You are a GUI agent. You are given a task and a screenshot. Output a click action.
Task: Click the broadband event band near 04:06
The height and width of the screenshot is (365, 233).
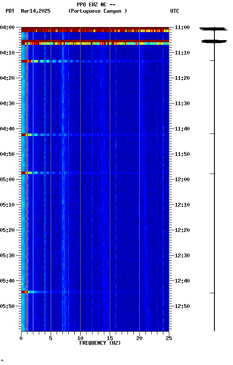95,42
